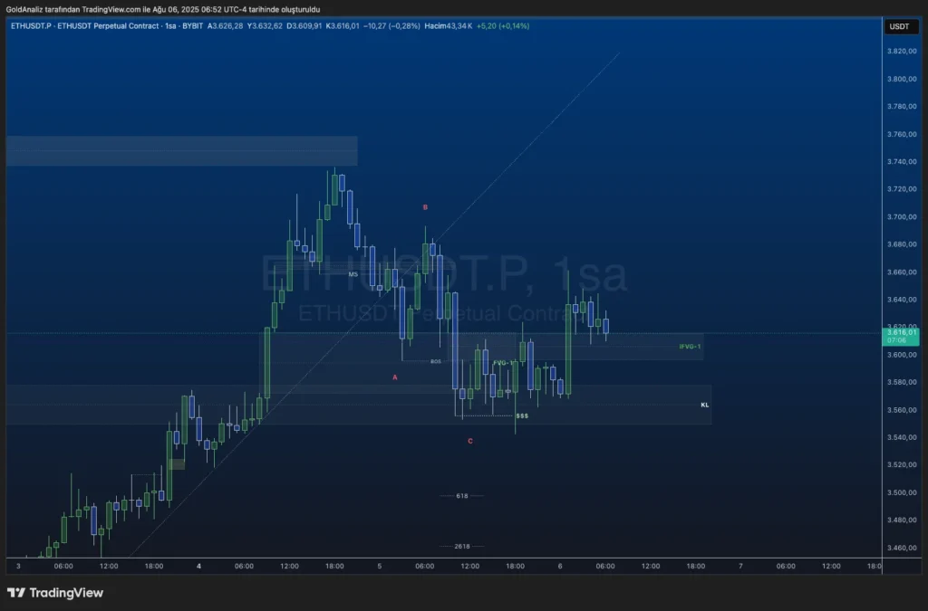Select date 5 on the time axis
The image size is (928, 611).
pos(380,566)
